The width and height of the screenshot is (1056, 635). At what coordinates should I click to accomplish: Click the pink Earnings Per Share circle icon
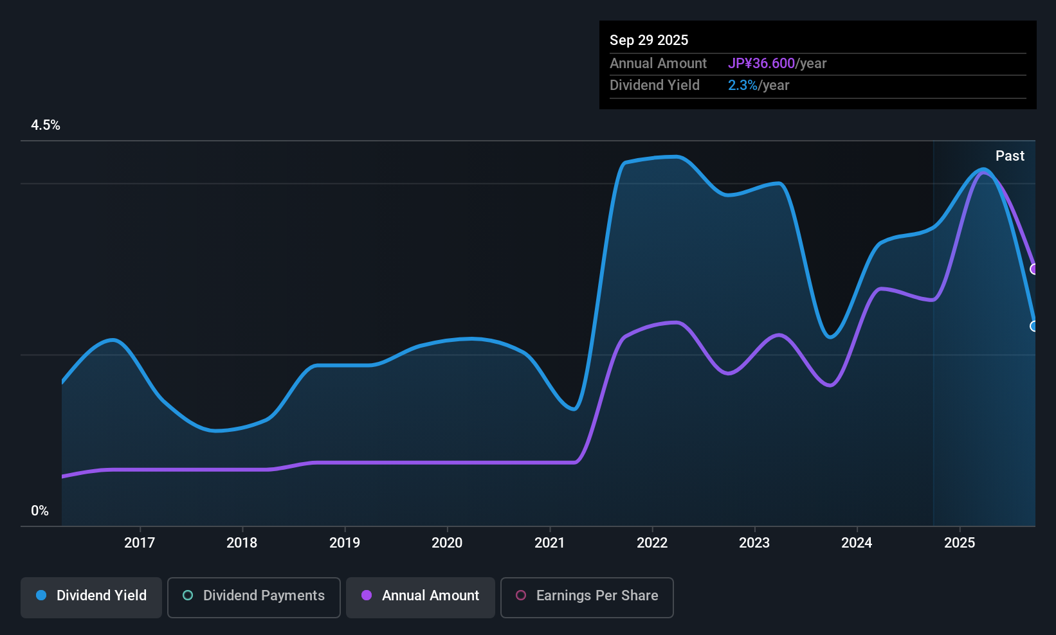pos(521,596)
